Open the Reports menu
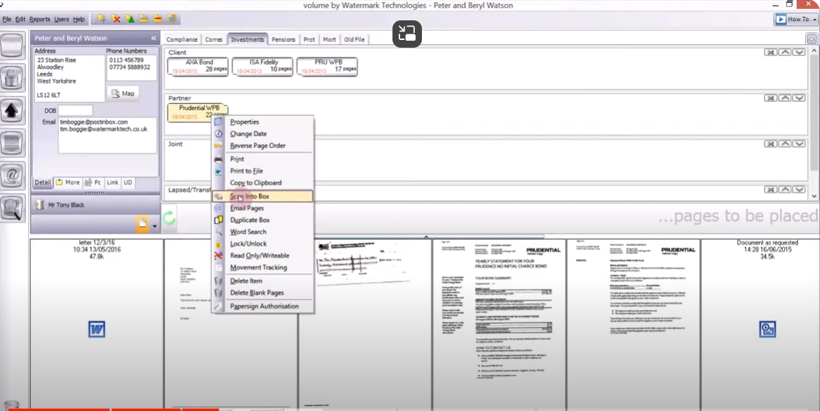Viewport: 820px width, 411px height. 40,19
